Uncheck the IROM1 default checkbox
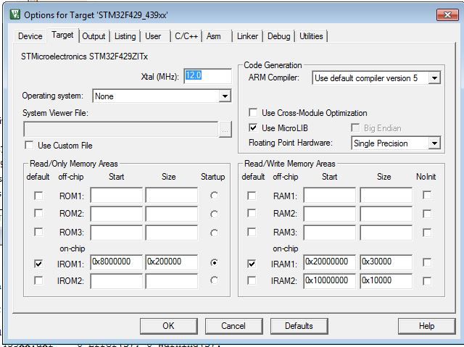This screenshot has width=464, height=347. point(38,263)
